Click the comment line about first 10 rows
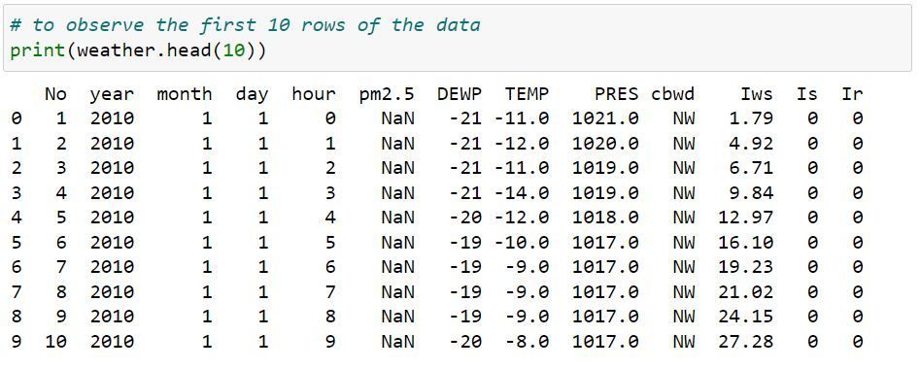This screenshot has height=369, width=920. (245, 25)
